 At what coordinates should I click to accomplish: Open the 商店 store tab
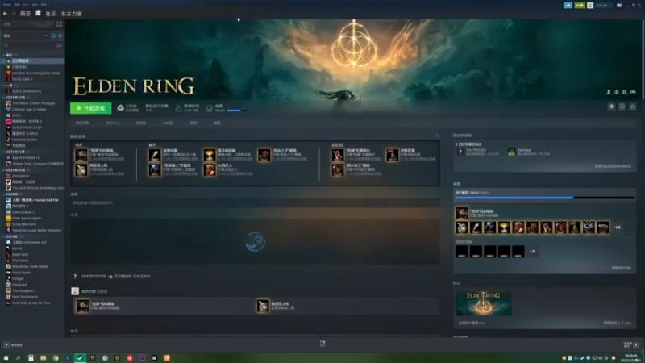coord(25,14)
